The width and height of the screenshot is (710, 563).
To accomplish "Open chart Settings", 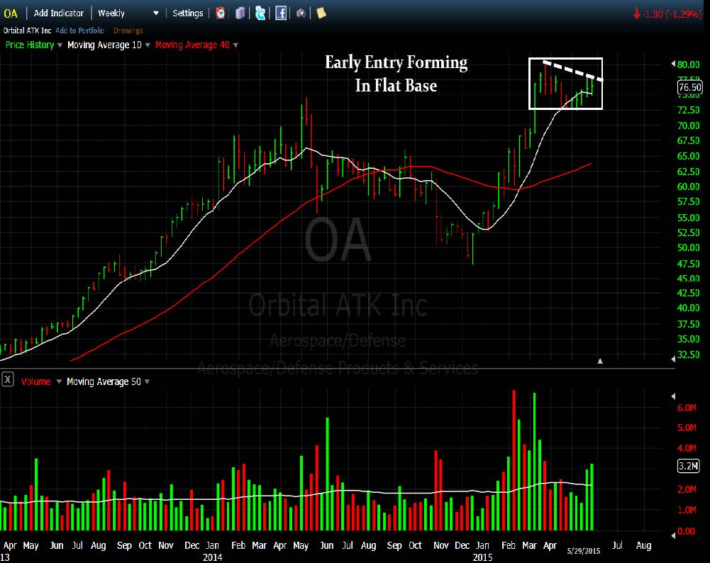I will click(187, 13).
